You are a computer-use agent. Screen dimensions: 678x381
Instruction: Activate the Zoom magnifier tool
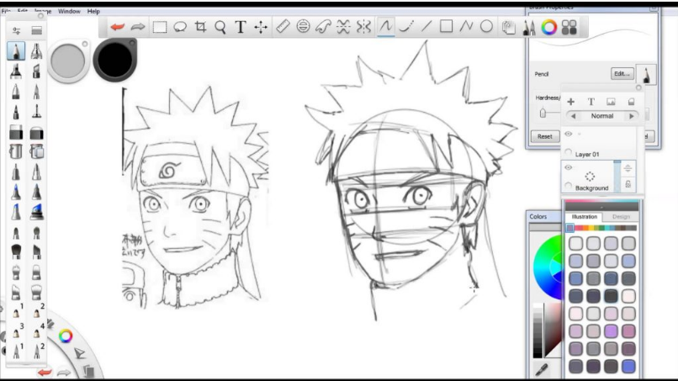click(x=220, y=27)
